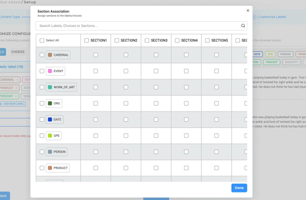Click the search magnifier icon
Screen dimensions: 306x200
[x=243, y=25]
